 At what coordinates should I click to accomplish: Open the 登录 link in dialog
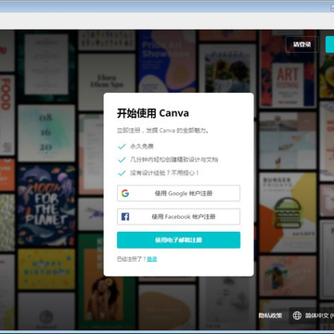[x=152, y=259]
